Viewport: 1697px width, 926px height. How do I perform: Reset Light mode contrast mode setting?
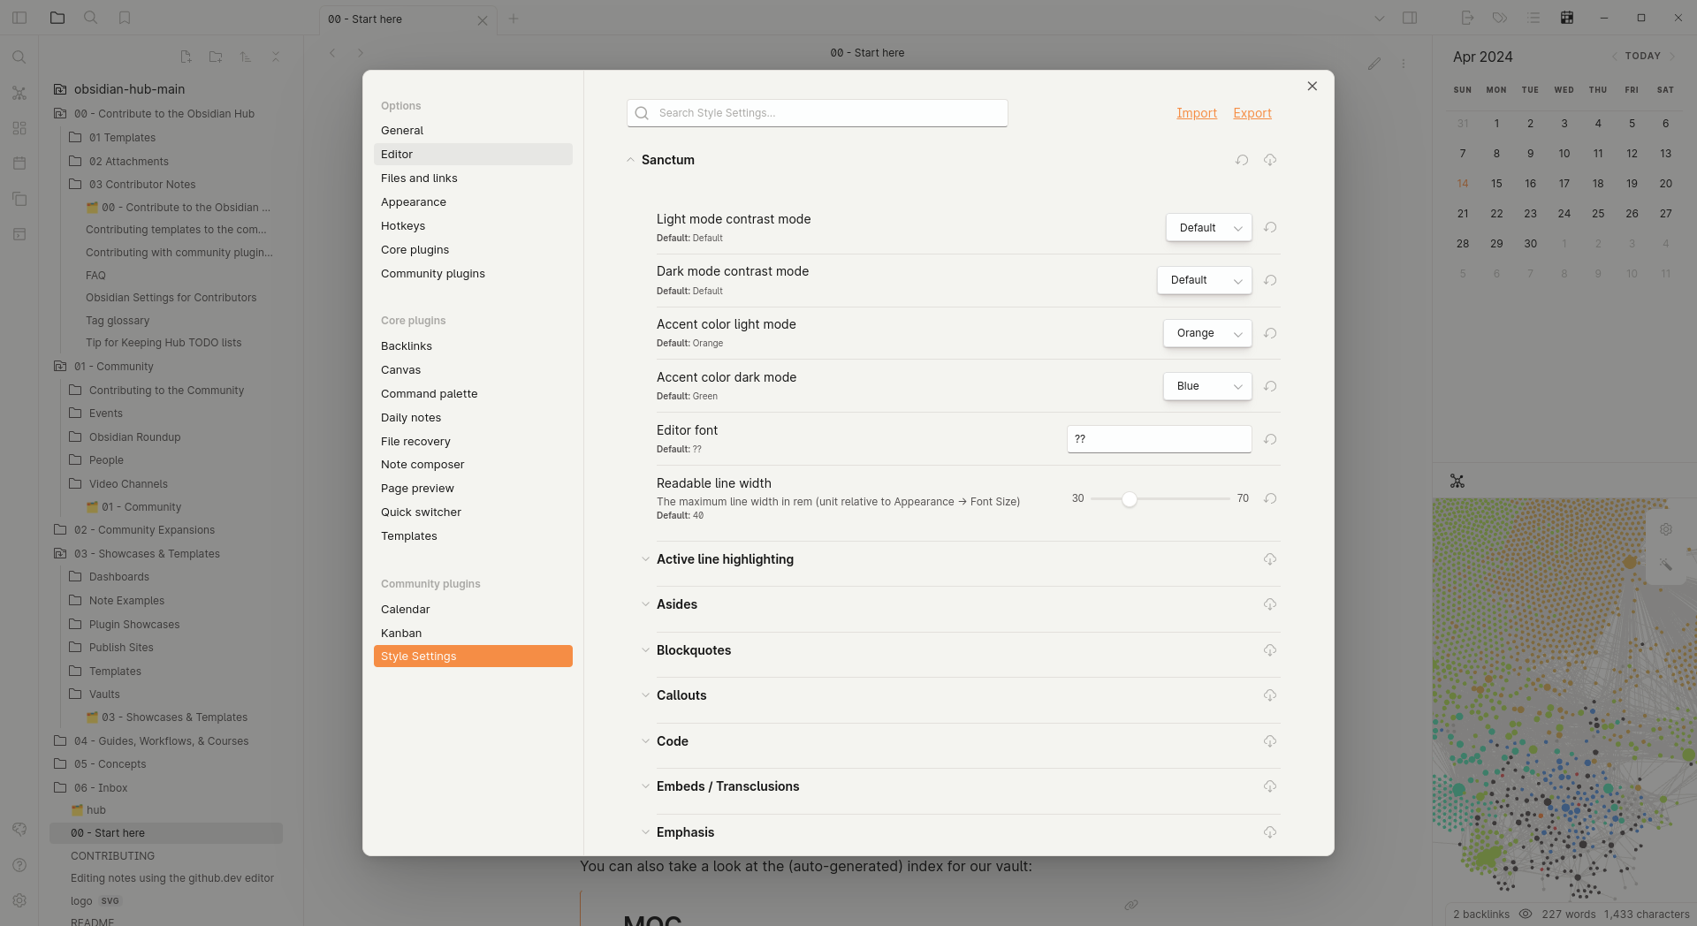1270,227
